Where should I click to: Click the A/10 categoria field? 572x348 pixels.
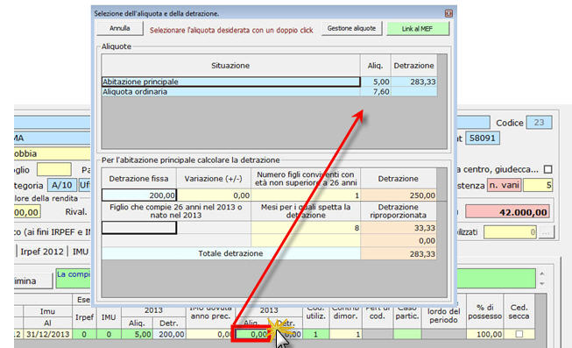[62, 185]
